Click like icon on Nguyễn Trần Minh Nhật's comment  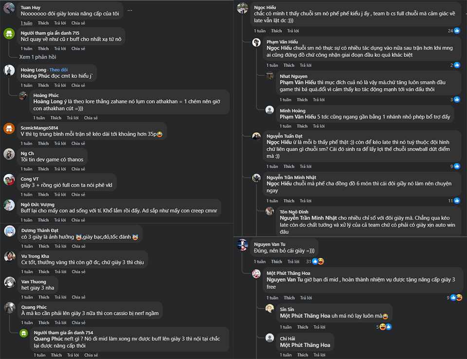(457, 200)
